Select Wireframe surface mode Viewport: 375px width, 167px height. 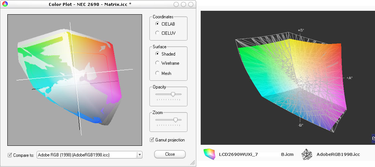[157, 63]
